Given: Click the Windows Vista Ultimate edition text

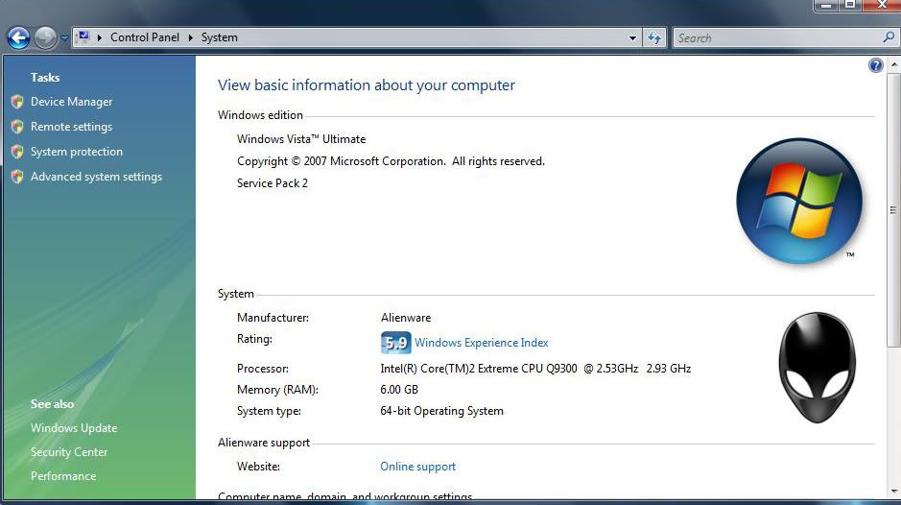Looking at the screenshot, I should (x=301, y=139).
